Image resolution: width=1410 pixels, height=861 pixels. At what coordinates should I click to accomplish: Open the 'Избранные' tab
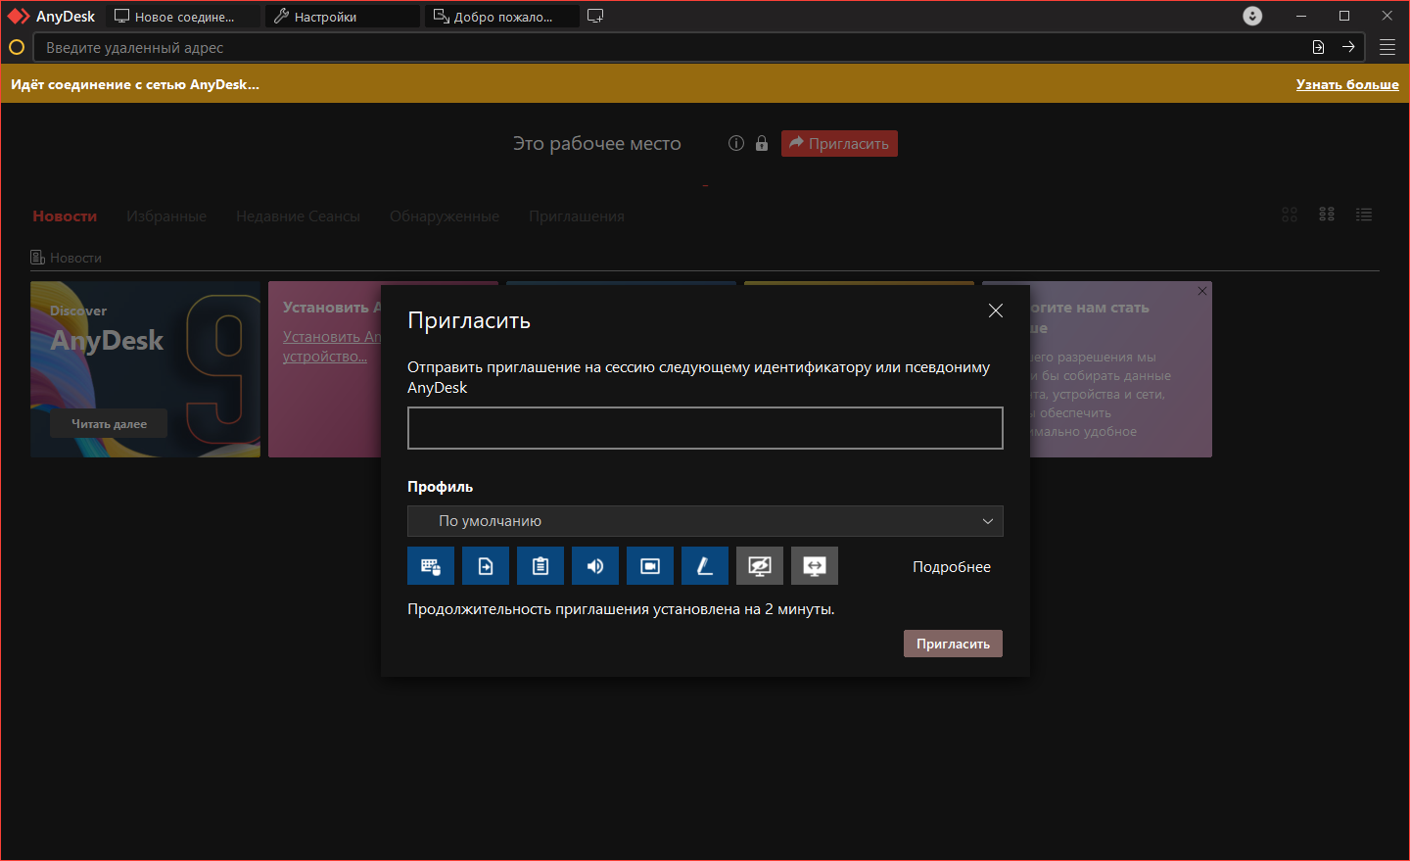[166, 216]
